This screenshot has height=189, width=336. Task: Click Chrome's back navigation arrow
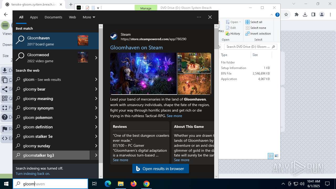pyautogui.click(x=6, y=15)
